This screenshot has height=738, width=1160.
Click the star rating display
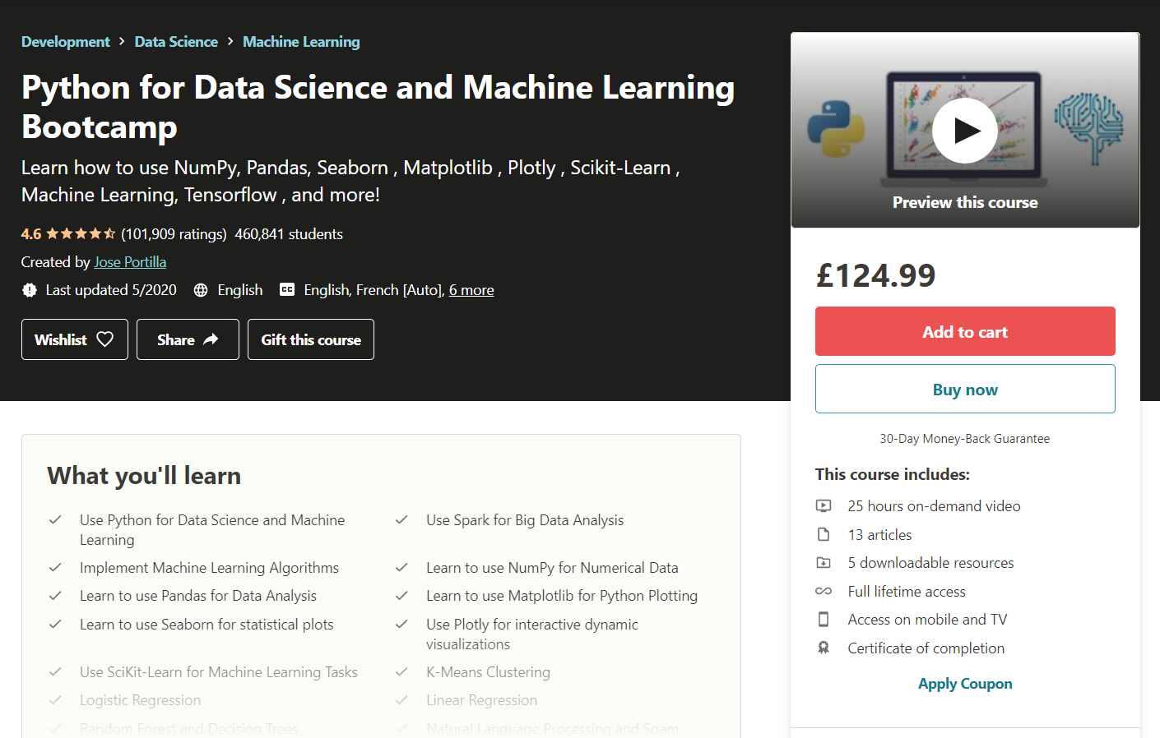pyautogui.click(x=81, y=234)
